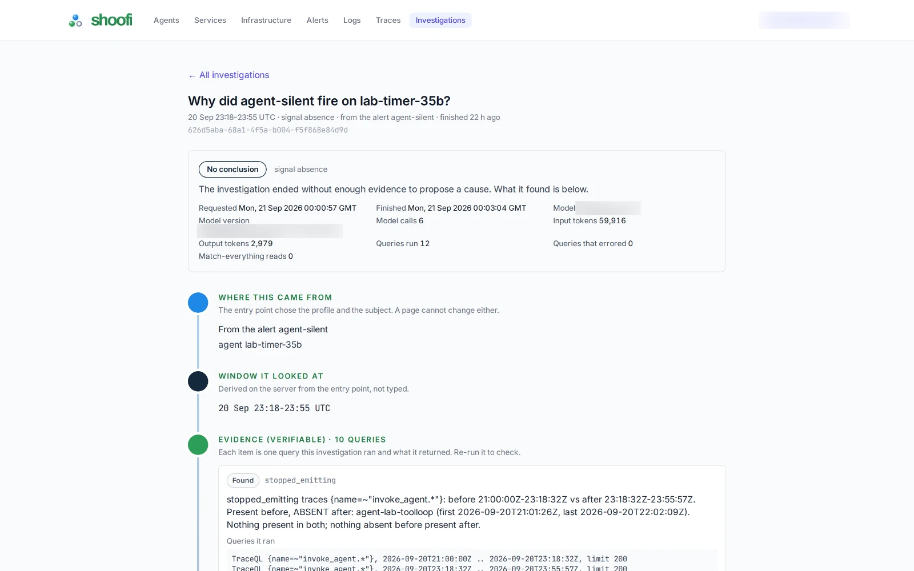Image resolution: width=914 pixels, height=571 pixels.
Task: Click the blurred account area in the top right
Action: 804,20
